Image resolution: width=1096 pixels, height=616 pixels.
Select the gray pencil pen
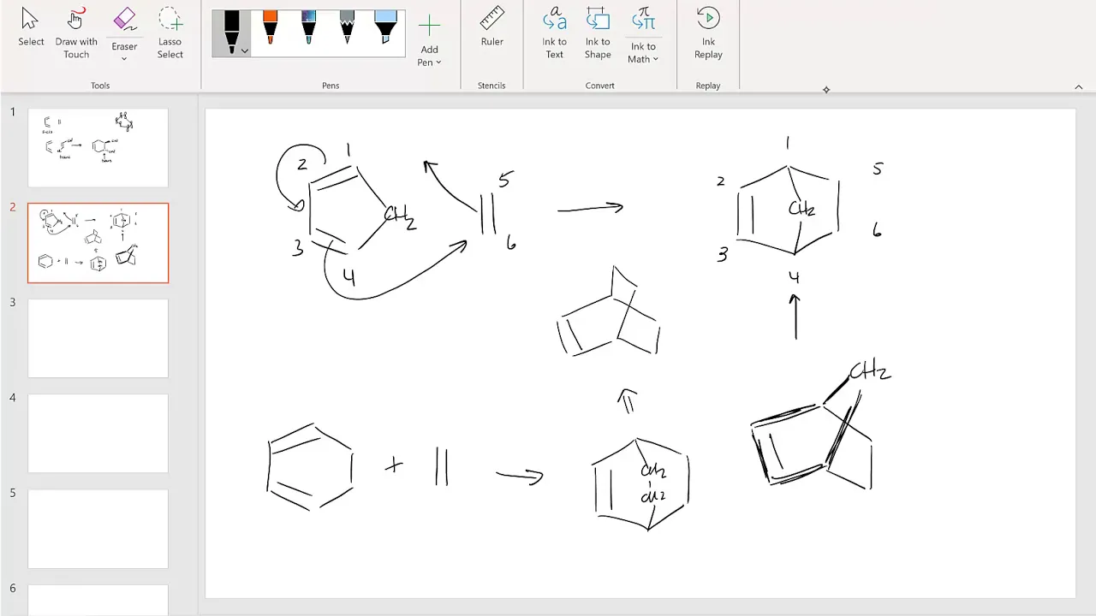point(347,28)
